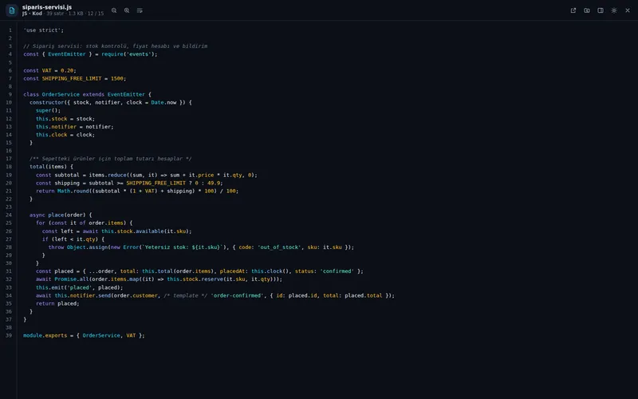Image resolution: width=638 pixels, height=399 pixels.
Task: Toggle word wrap for the code
Action: click(x=140, y=10)
